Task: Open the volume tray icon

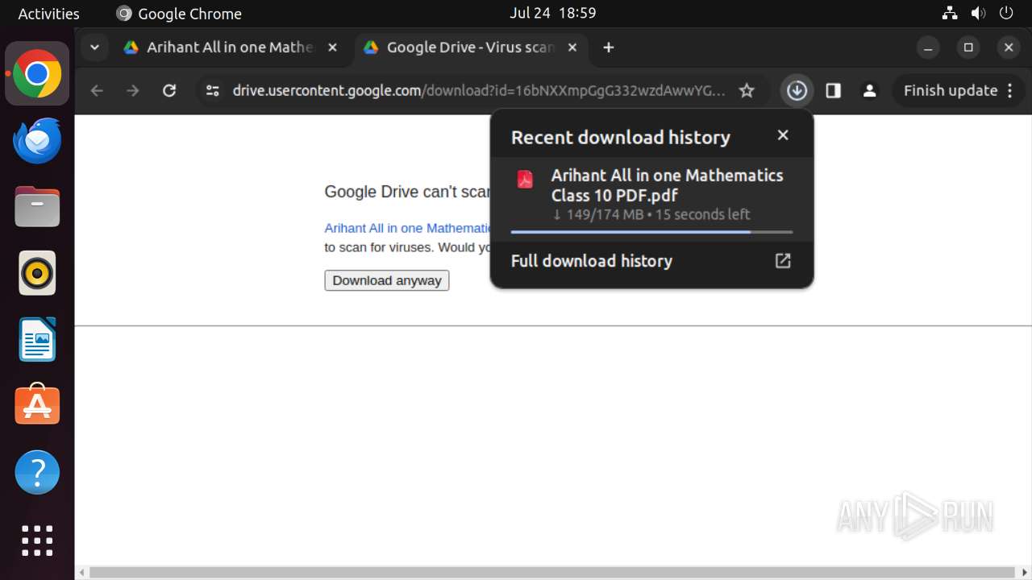Action: [x=978, y=14]
